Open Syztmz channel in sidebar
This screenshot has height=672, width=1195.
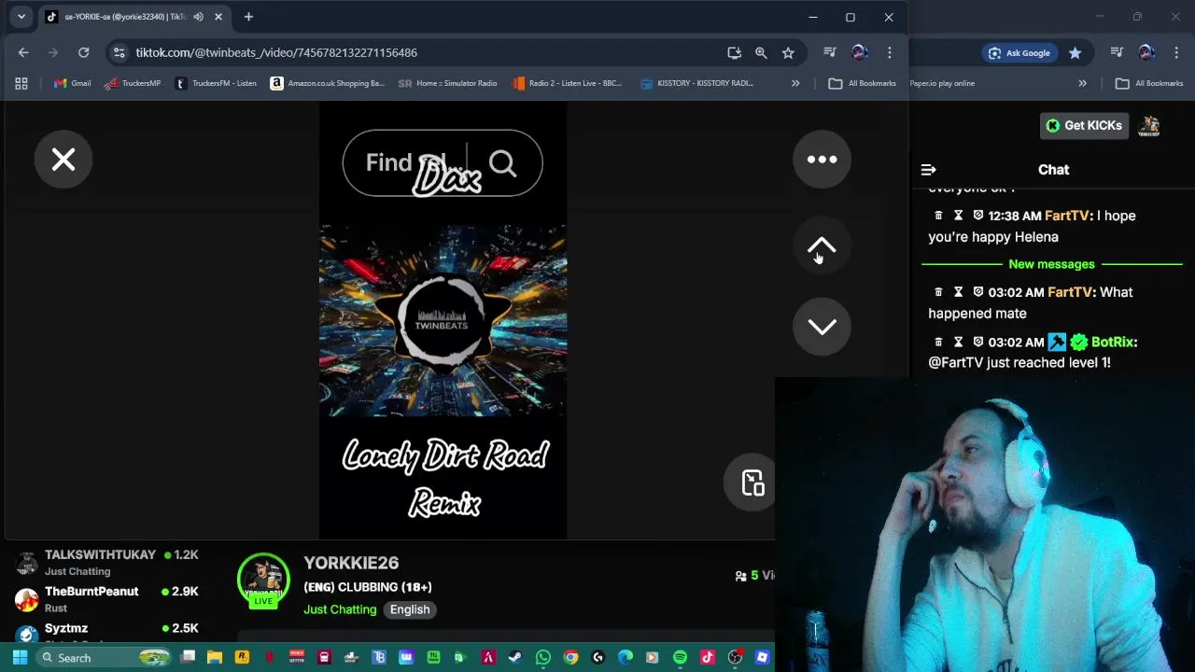107,632
